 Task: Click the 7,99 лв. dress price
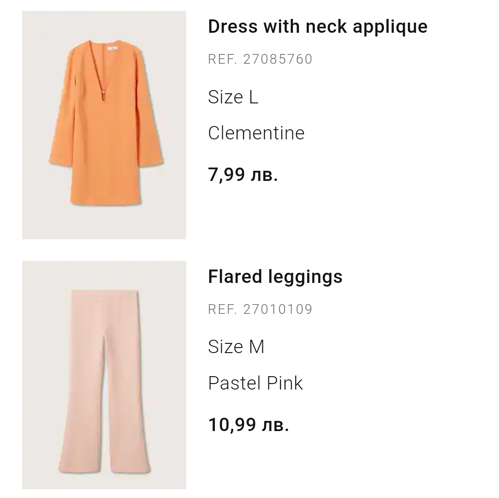(x=243, y=175)
